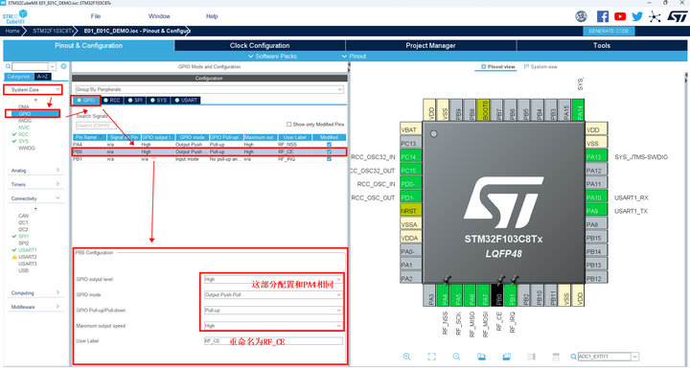Select the SPI peripheral tab
Image resolution: width=690 pixels, height=371 pixels.
[x=135, y=101]
